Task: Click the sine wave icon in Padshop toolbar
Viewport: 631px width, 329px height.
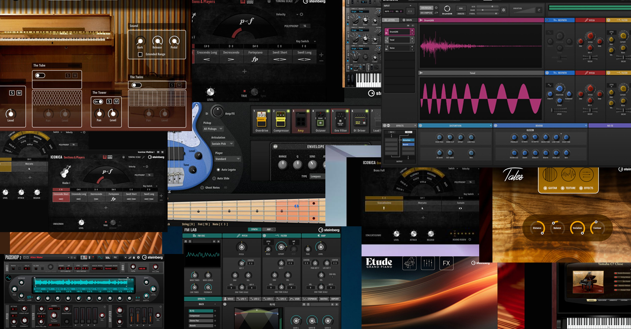Action: coord(100,258)
